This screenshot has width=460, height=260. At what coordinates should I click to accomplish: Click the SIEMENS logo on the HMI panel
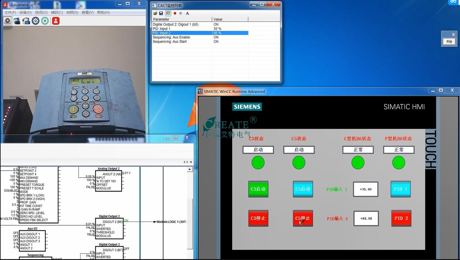[247, 107]
